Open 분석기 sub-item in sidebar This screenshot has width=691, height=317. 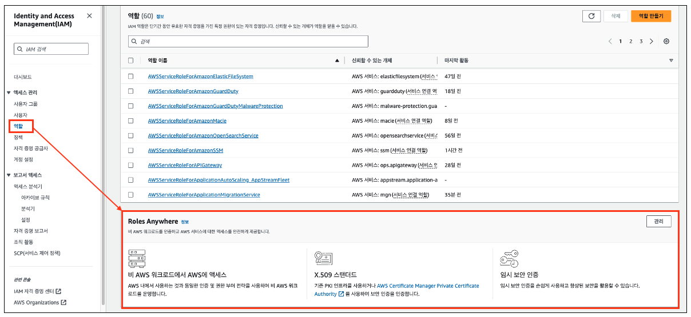(28, 208)
